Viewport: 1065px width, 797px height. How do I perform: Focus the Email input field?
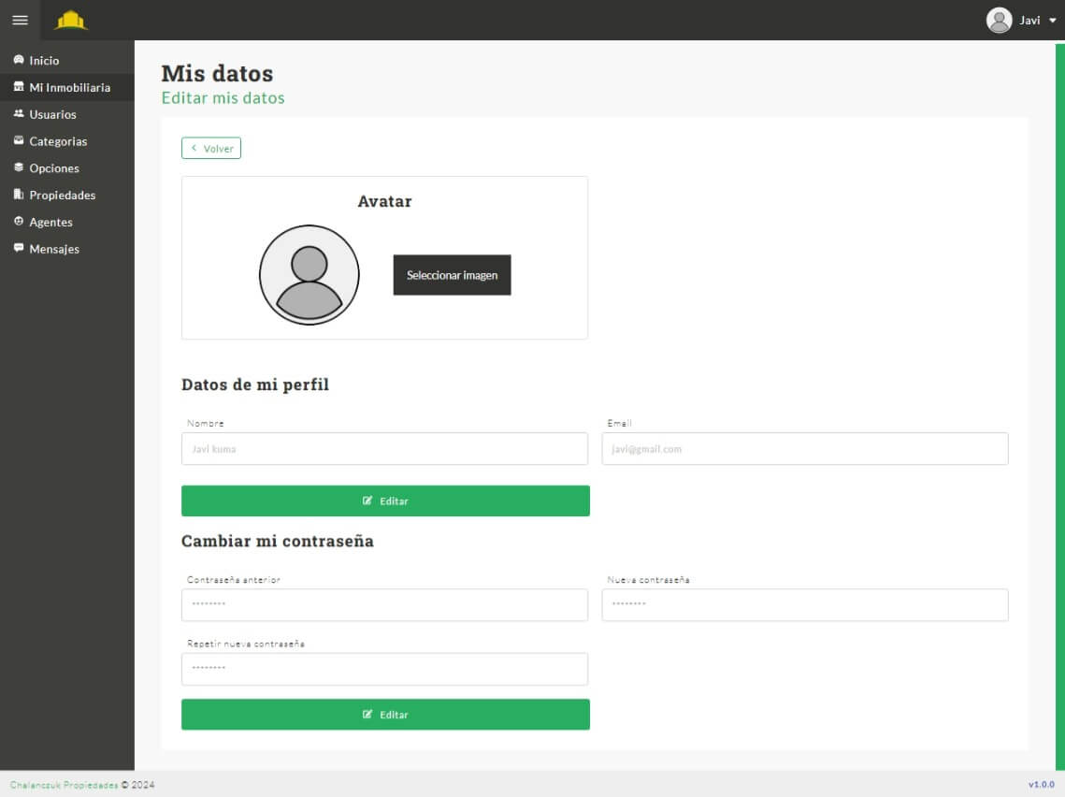click(804, 449)
